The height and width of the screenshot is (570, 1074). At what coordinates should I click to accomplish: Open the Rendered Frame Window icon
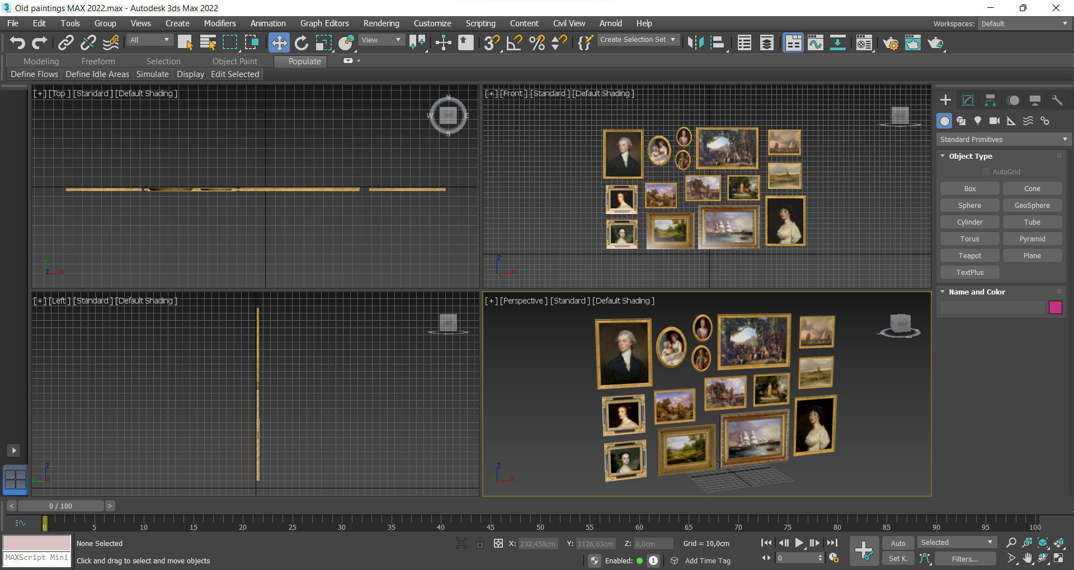pyautogui.click(x=913, y=43)
